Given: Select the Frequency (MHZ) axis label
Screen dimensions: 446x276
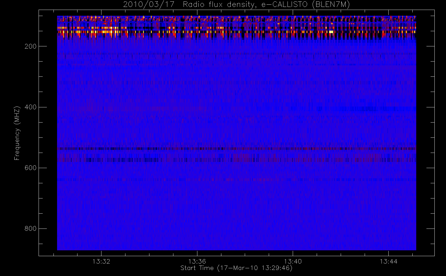Looking at the screenshot, I should point(17,133).
